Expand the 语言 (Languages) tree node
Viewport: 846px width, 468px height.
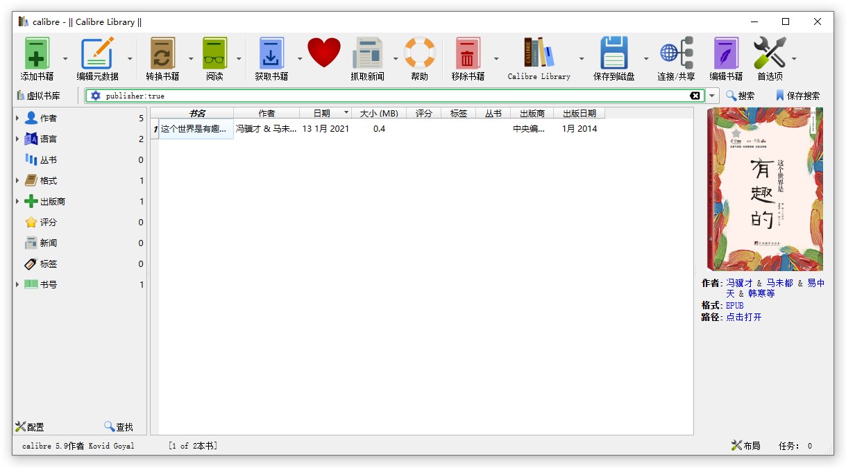tap(17, 139)
